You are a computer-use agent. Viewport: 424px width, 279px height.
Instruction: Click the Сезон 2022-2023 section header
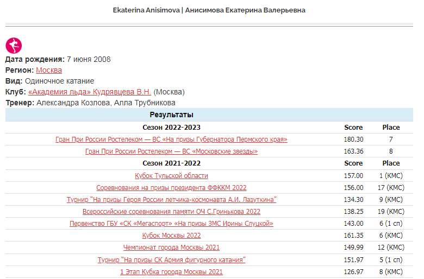[x=171, y=128]
